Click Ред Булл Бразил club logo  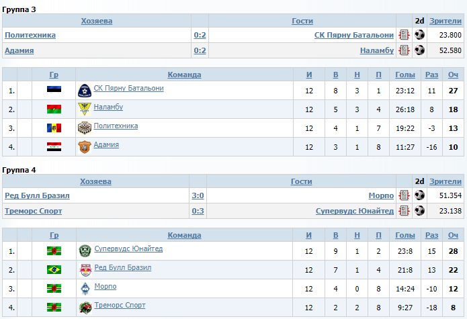(85, 270)
